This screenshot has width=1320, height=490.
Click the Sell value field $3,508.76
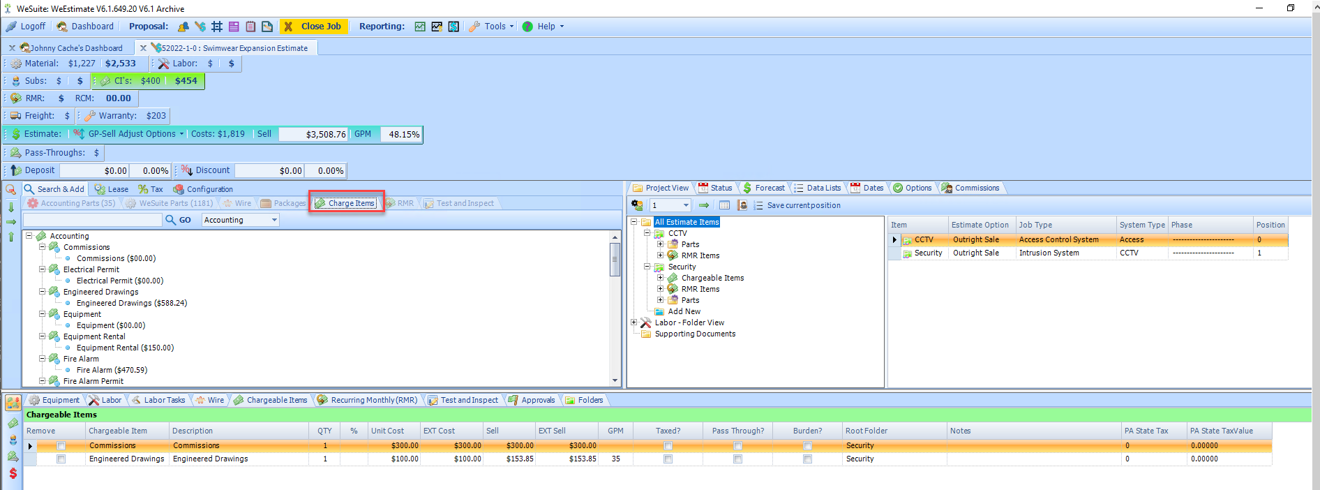(313, 134)
